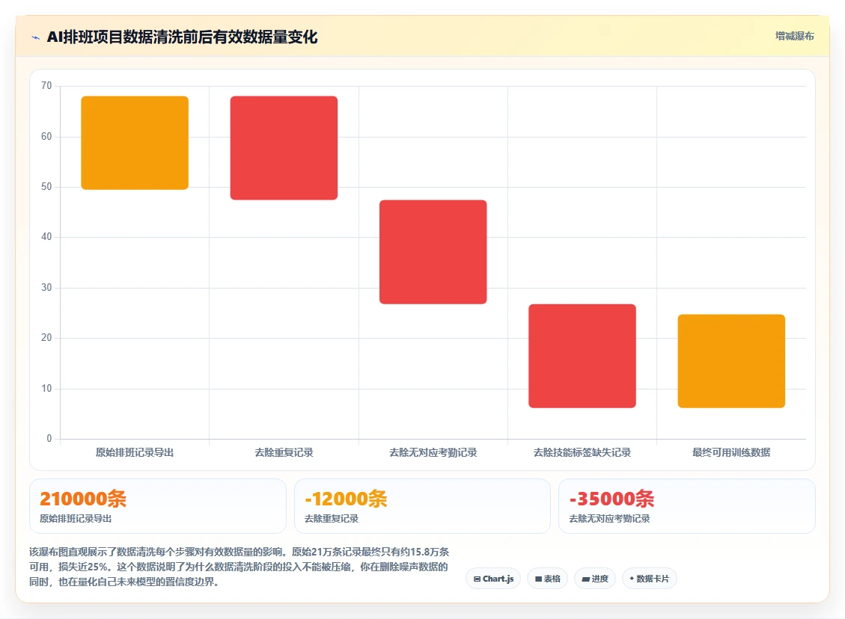845x619 pixels.
Task: Click the red 去除技能标签缺失记录 bar
Action: 582,356
